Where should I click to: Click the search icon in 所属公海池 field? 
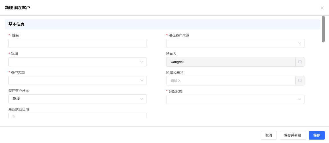(x=300, y=81)
